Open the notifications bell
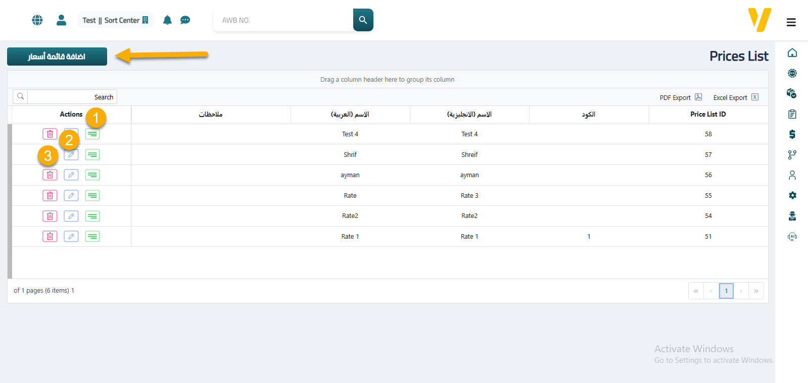This screenshot has height=383, width=808. point(167,20)
